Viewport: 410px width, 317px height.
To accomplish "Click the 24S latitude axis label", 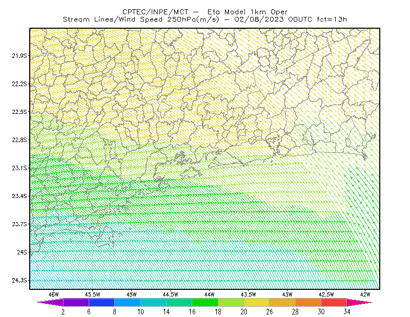I will (22, 252).
